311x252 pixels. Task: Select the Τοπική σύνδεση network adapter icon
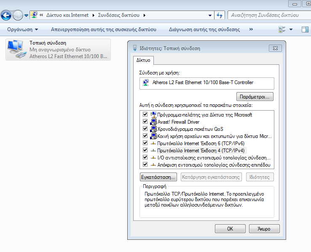[17, 49]
